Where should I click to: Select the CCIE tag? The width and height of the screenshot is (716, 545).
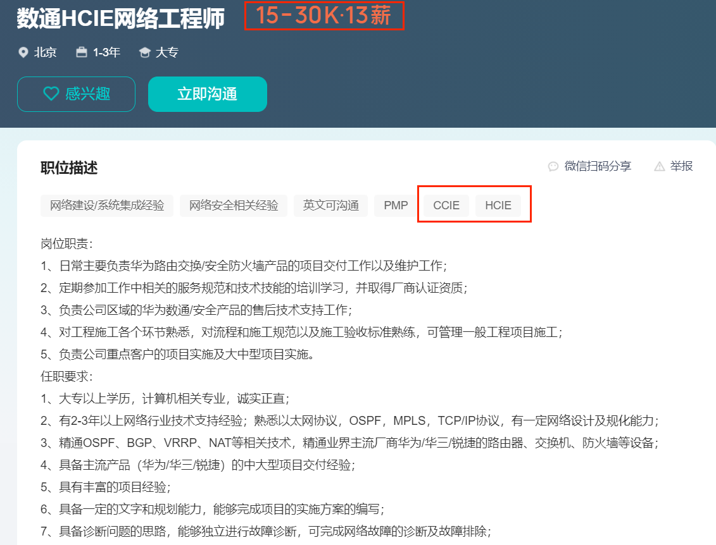446,205
